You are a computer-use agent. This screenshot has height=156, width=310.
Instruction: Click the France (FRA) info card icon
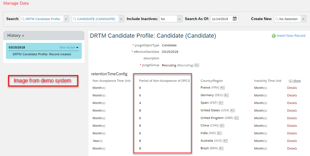pos(223,88)
